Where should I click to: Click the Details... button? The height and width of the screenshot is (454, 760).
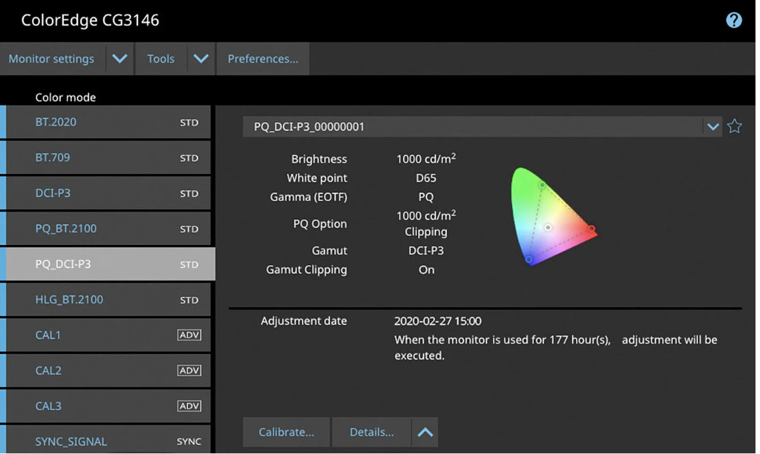coord(372,431)
